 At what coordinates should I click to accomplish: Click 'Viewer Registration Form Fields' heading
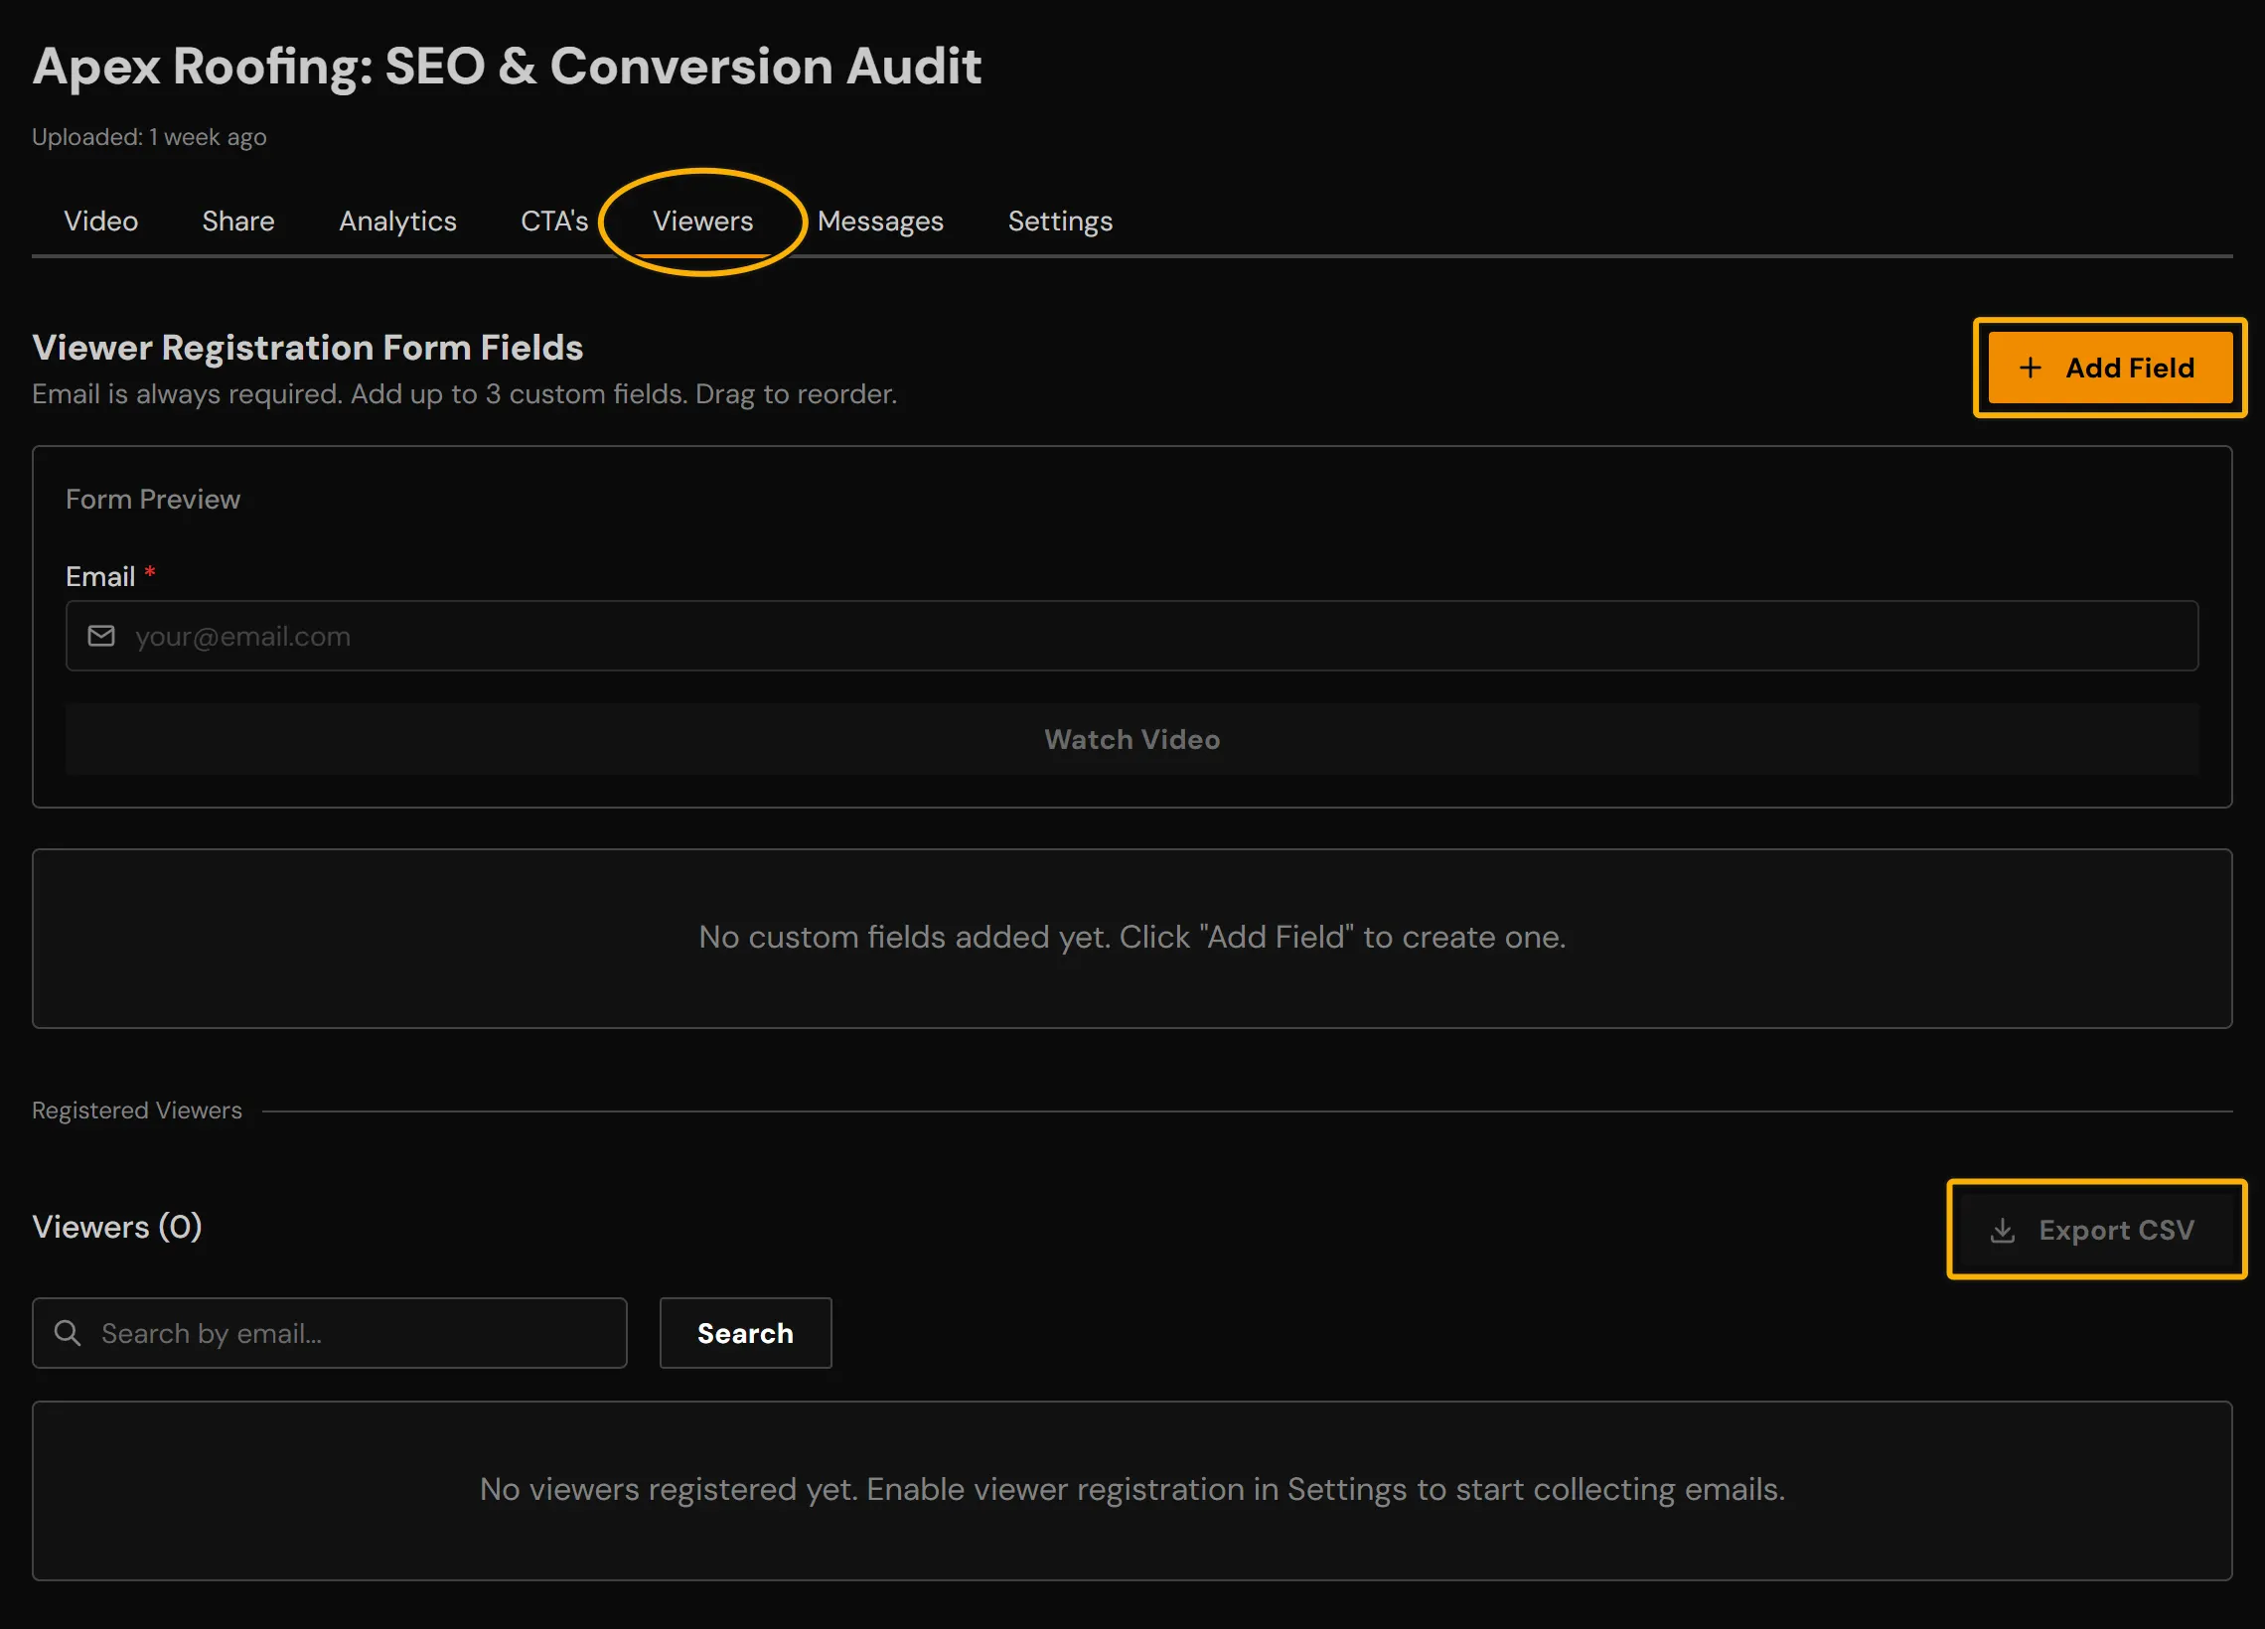(308, 348)
